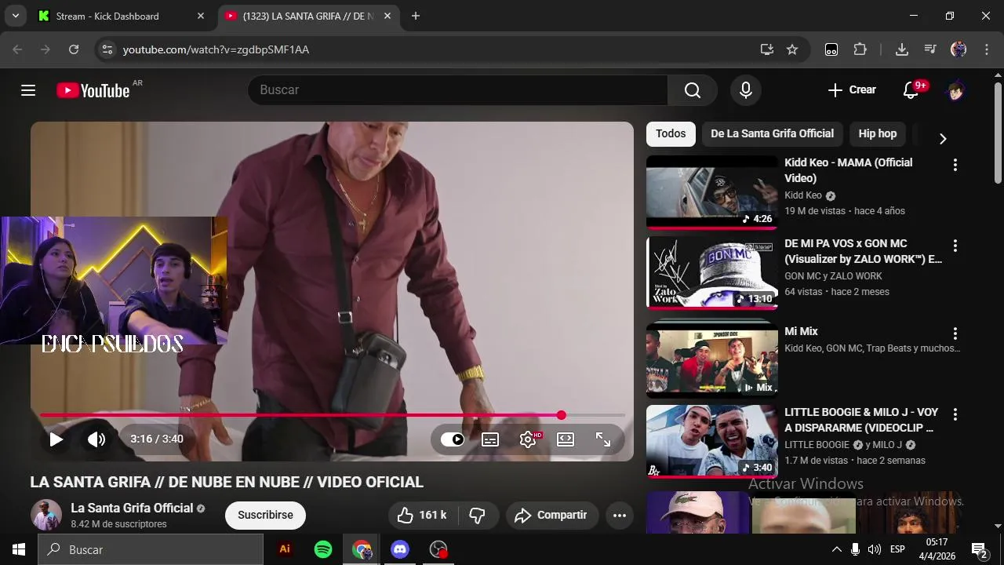1004x565 pixels.
Task: Click the YouTube search input field
Action: tap(458, 90)
